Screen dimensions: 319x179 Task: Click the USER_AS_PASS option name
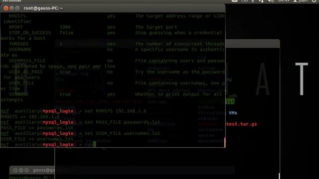[26, 72]
